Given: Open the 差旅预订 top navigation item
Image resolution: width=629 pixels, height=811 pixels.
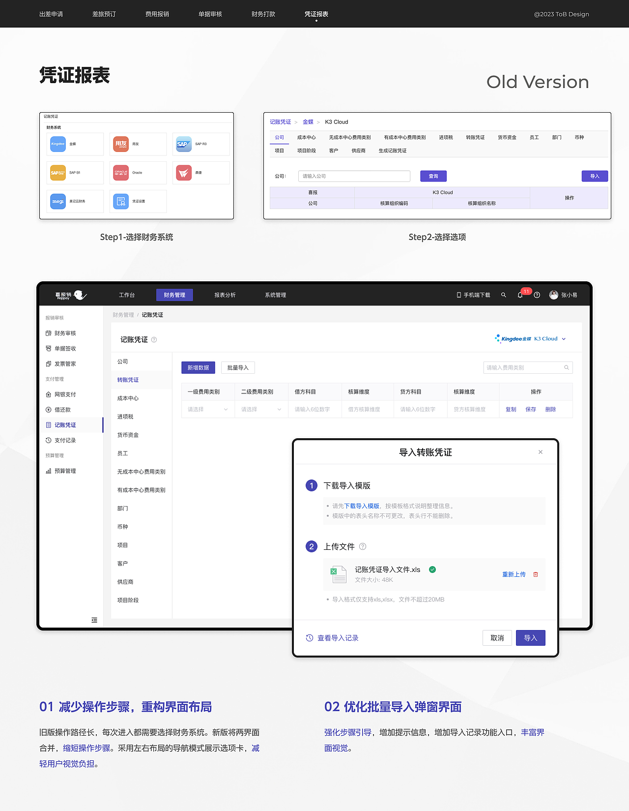Looking at the screenshot, I should (104, 14).
